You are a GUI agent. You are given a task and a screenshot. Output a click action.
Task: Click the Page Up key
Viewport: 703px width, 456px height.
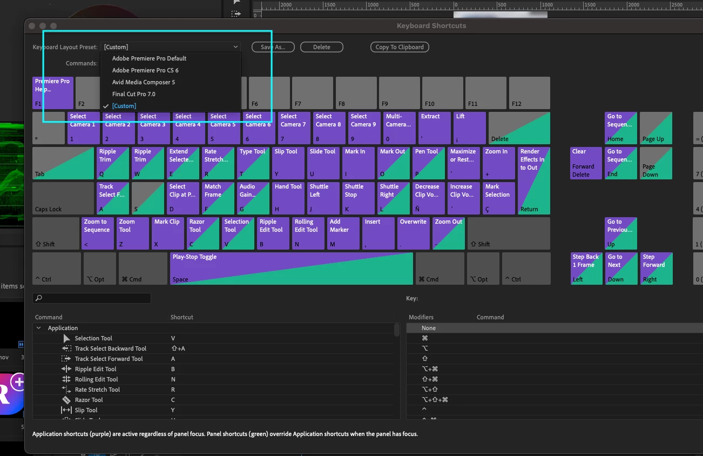(x=656, y=128)
